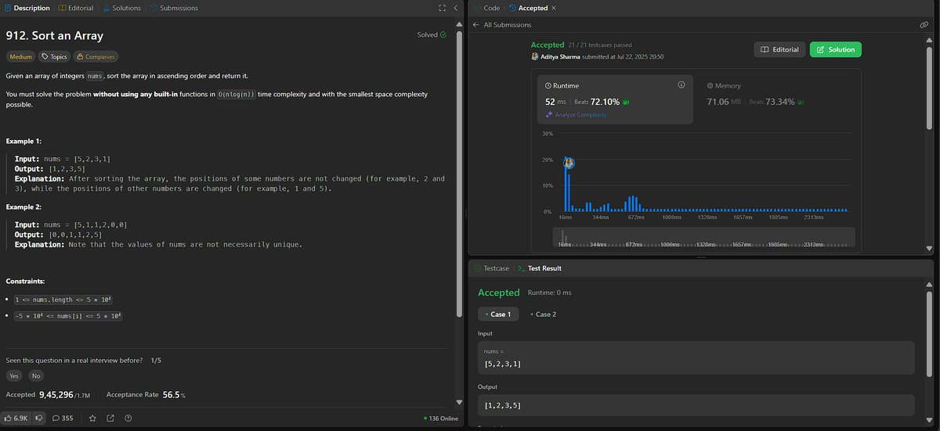Switch to the Editorial tab
Viewport: 940px width, 431px height.
click(76, 8)
